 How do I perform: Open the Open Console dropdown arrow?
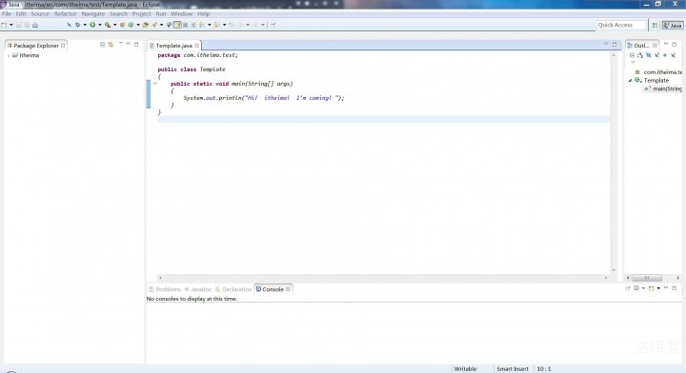point(658,288)
